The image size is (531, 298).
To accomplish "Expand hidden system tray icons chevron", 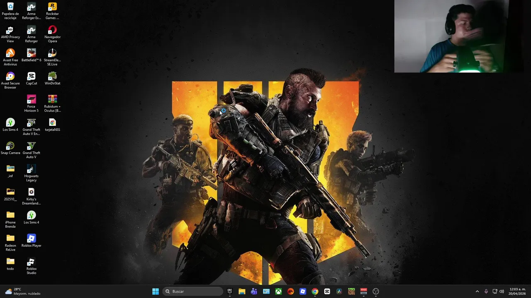I will [477, 291].
